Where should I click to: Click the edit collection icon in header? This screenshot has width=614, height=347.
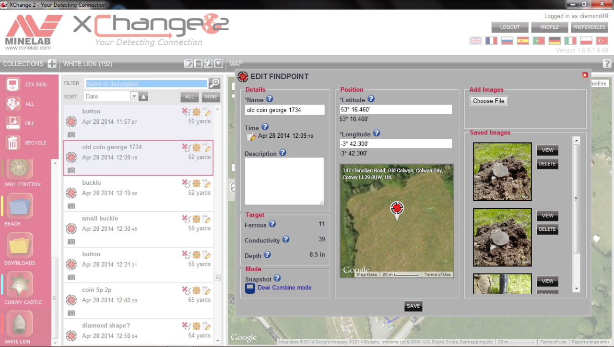(x=189, y=64)
